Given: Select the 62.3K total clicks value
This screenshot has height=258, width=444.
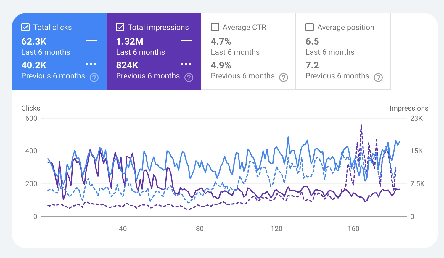Looking at the screenshot, I should [34, 41].
